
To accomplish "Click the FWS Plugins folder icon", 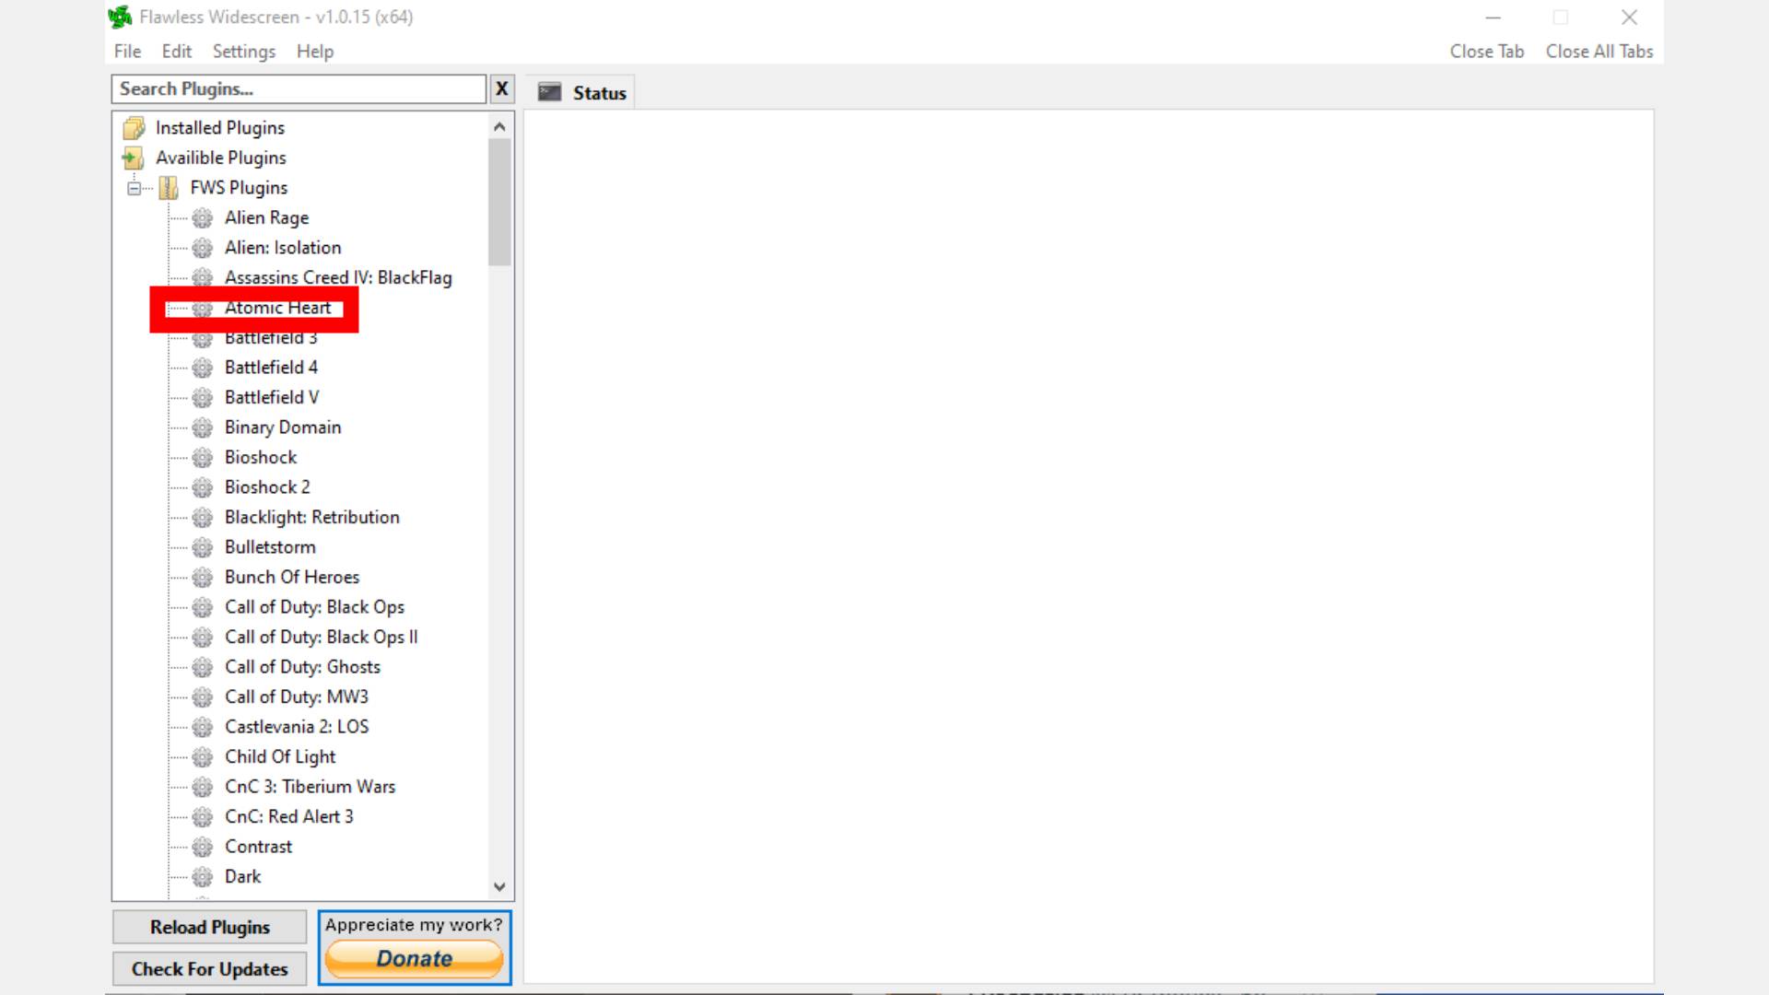I will click(x=169, y=187).
